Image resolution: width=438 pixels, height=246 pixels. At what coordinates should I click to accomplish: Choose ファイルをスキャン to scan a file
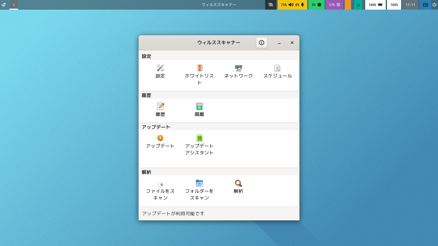[x=160, y=184]
